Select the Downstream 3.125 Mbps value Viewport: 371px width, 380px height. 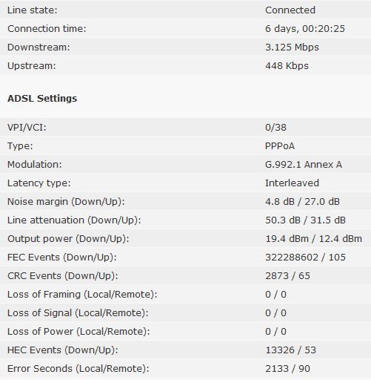coord(292,47)
